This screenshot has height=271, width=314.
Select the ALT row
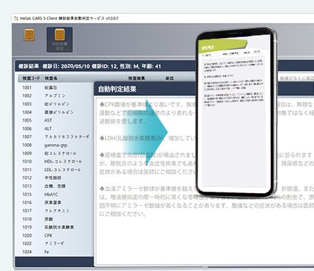point(56,129)
